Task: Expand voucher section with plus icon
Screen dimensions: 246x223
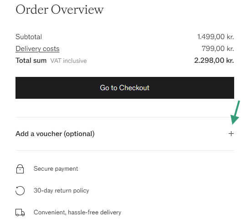Action: 231,134
